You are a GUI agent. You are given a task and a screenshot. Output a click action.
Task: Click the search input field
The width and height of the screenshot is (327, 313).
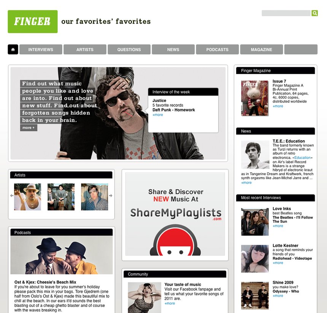tap(286, 13)
